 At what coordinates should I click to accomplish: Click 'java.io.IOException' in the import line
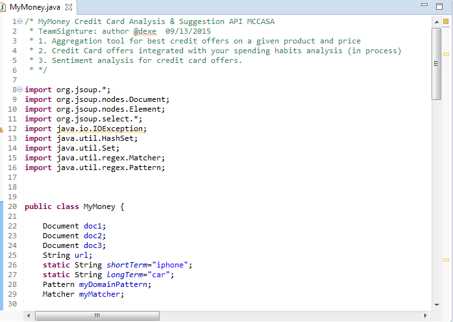pyautogui.click(x=100, y=129)
